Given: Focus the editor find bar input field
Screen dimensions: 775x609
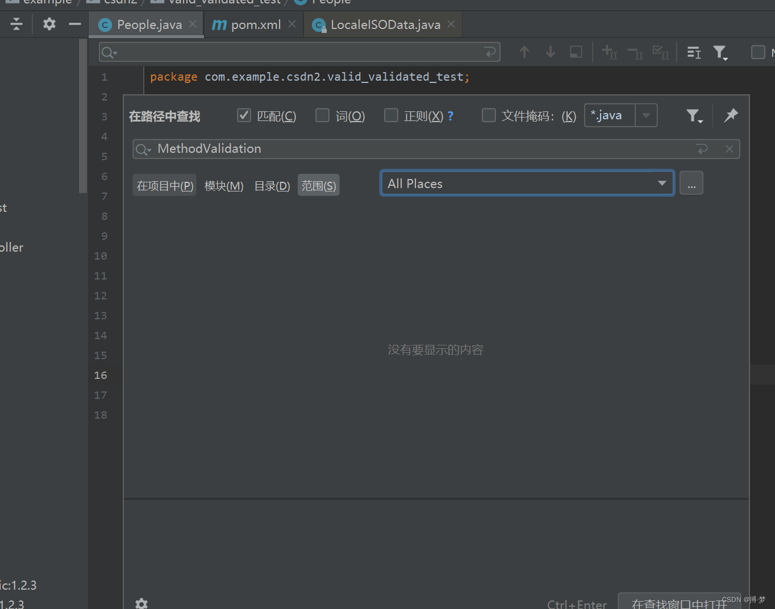Looking at the screenshot, I should 299,52.
